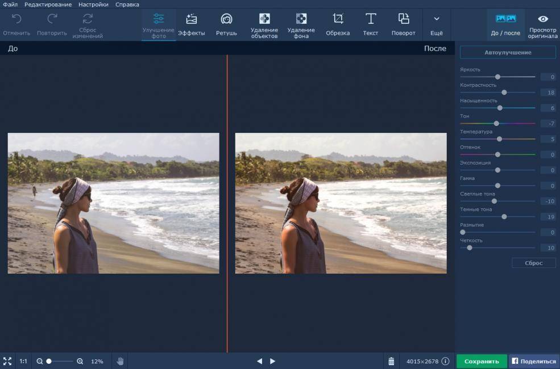Click the trash delete image icon
The image size is (560, 369).
pyautogui.click(x=391, y=361)
